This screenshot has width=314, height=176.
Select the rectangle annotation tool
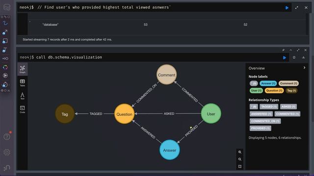point(5,41)
